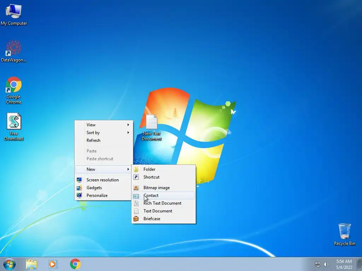
Task: Open Personalize from the context menu
Action: coord(104,195)
